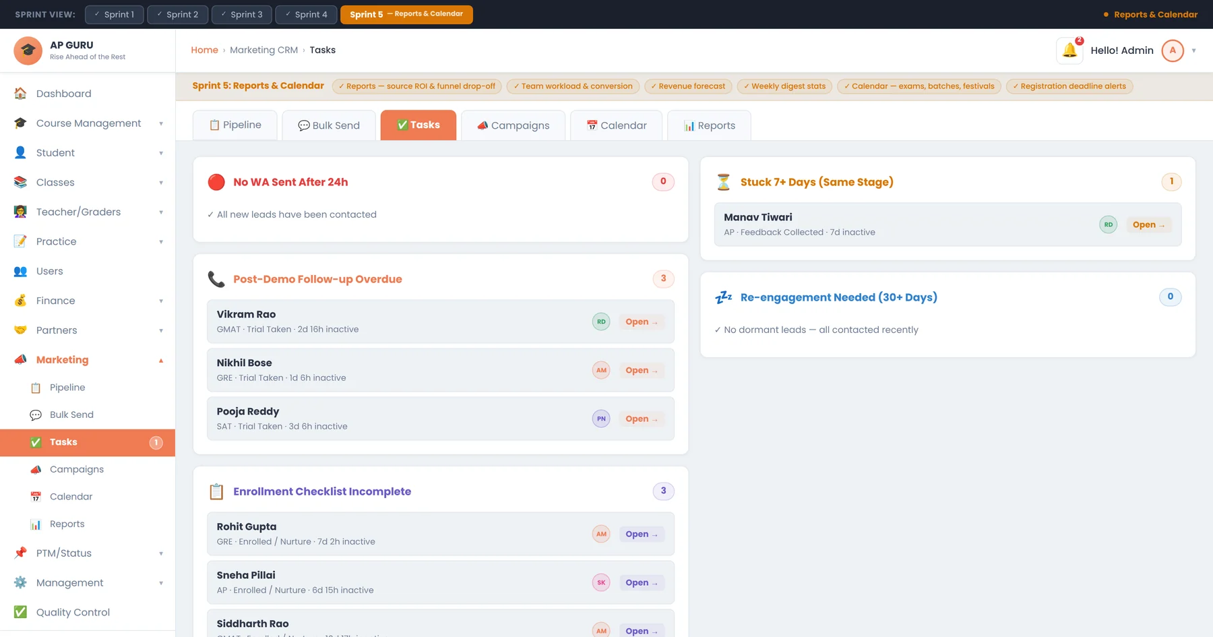Switch to the Reports tab
Image resolution: width=1213 pixels, height=637 pixels.
[709, 125]
